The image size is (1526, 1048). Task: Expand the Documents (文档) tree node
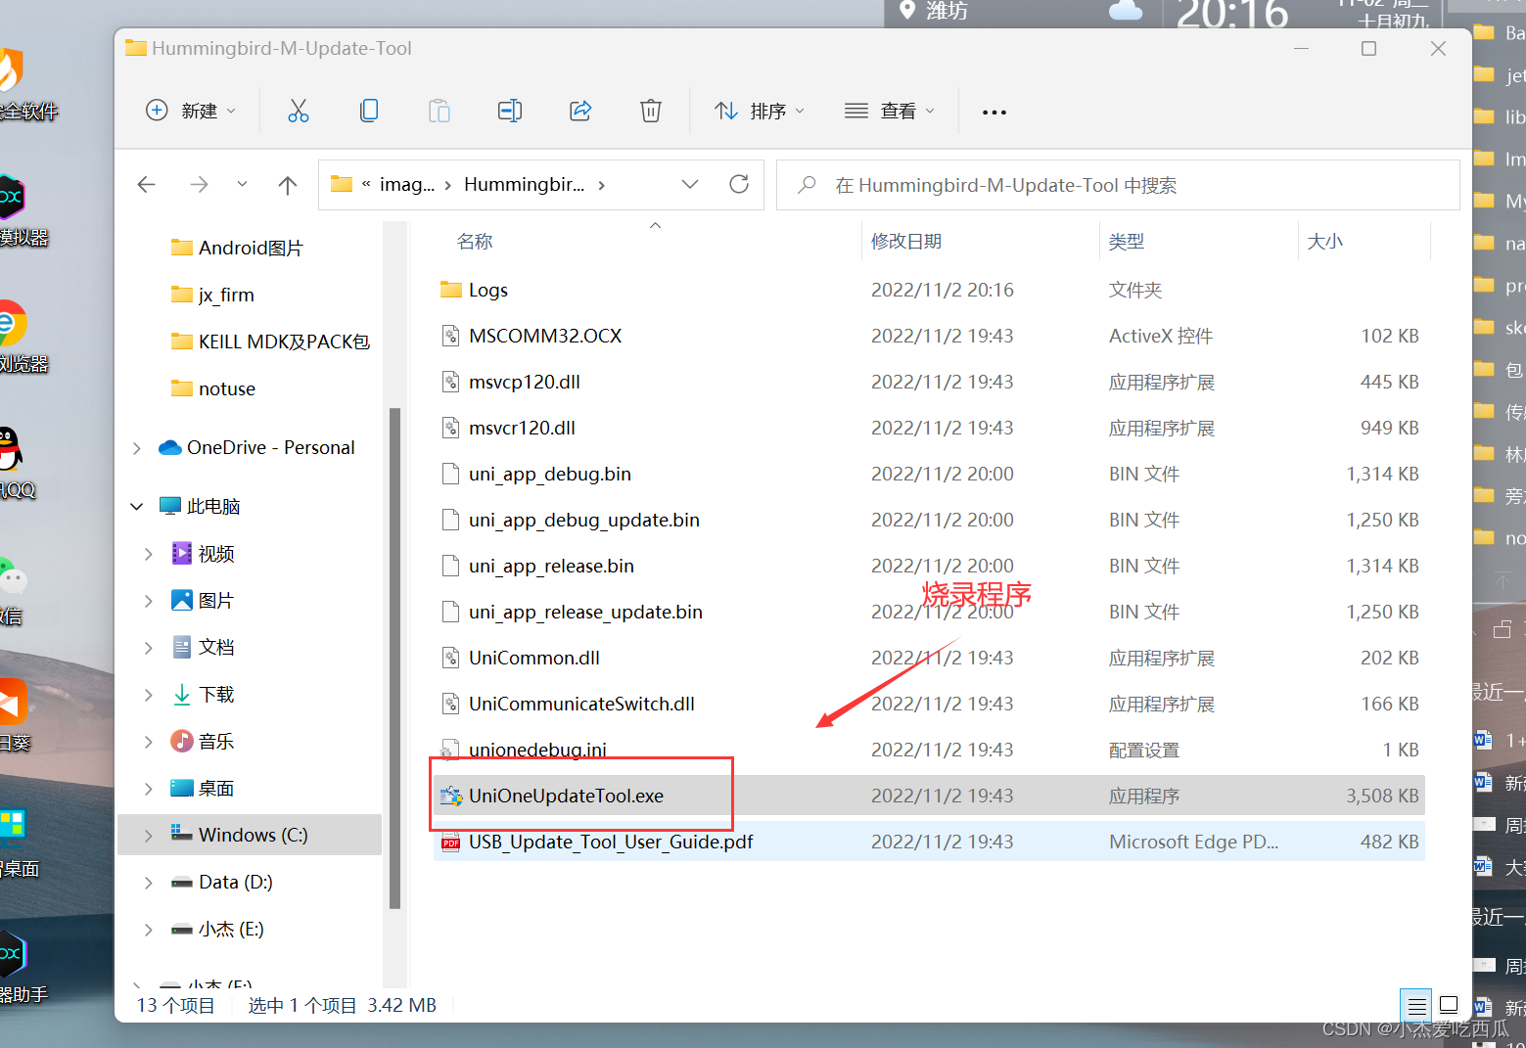pos(149,648)
